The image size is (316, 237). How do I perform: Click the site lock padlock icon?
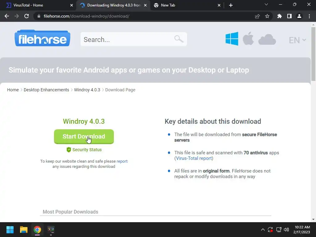pyautogui.click(x=39, y=16)
